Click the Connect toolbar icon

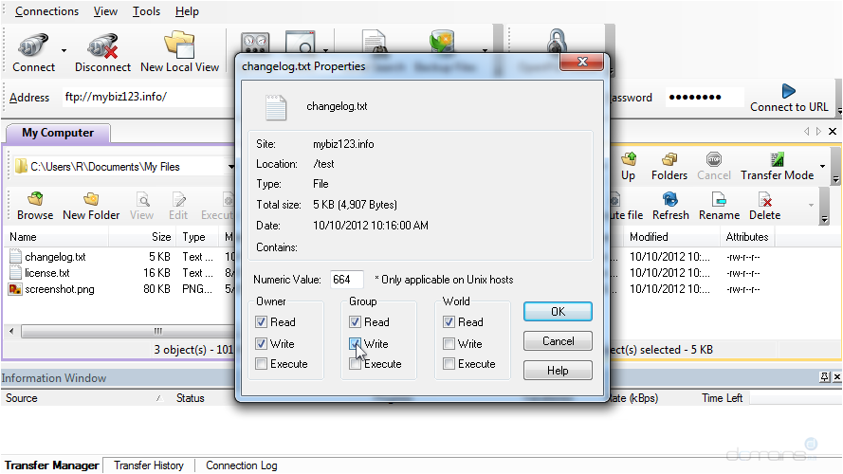tap(33, 47)
